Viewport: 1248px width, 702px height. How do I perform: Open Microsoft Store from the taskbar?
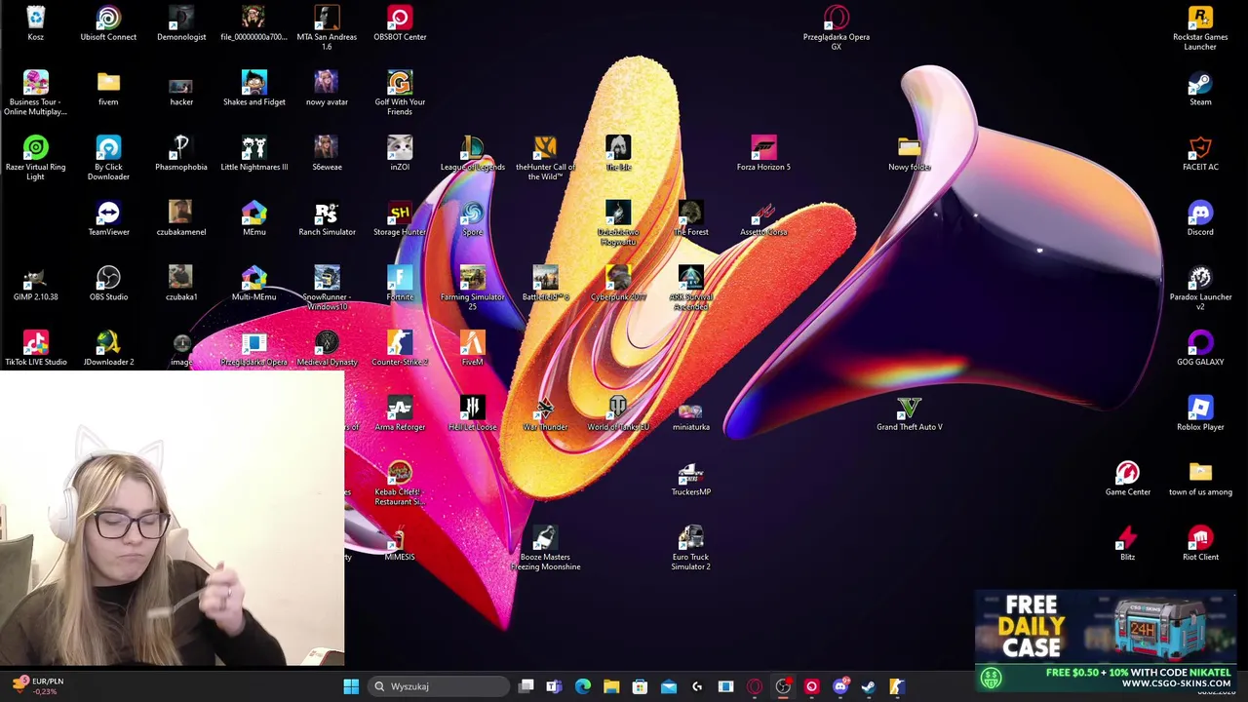click(640, 686)
